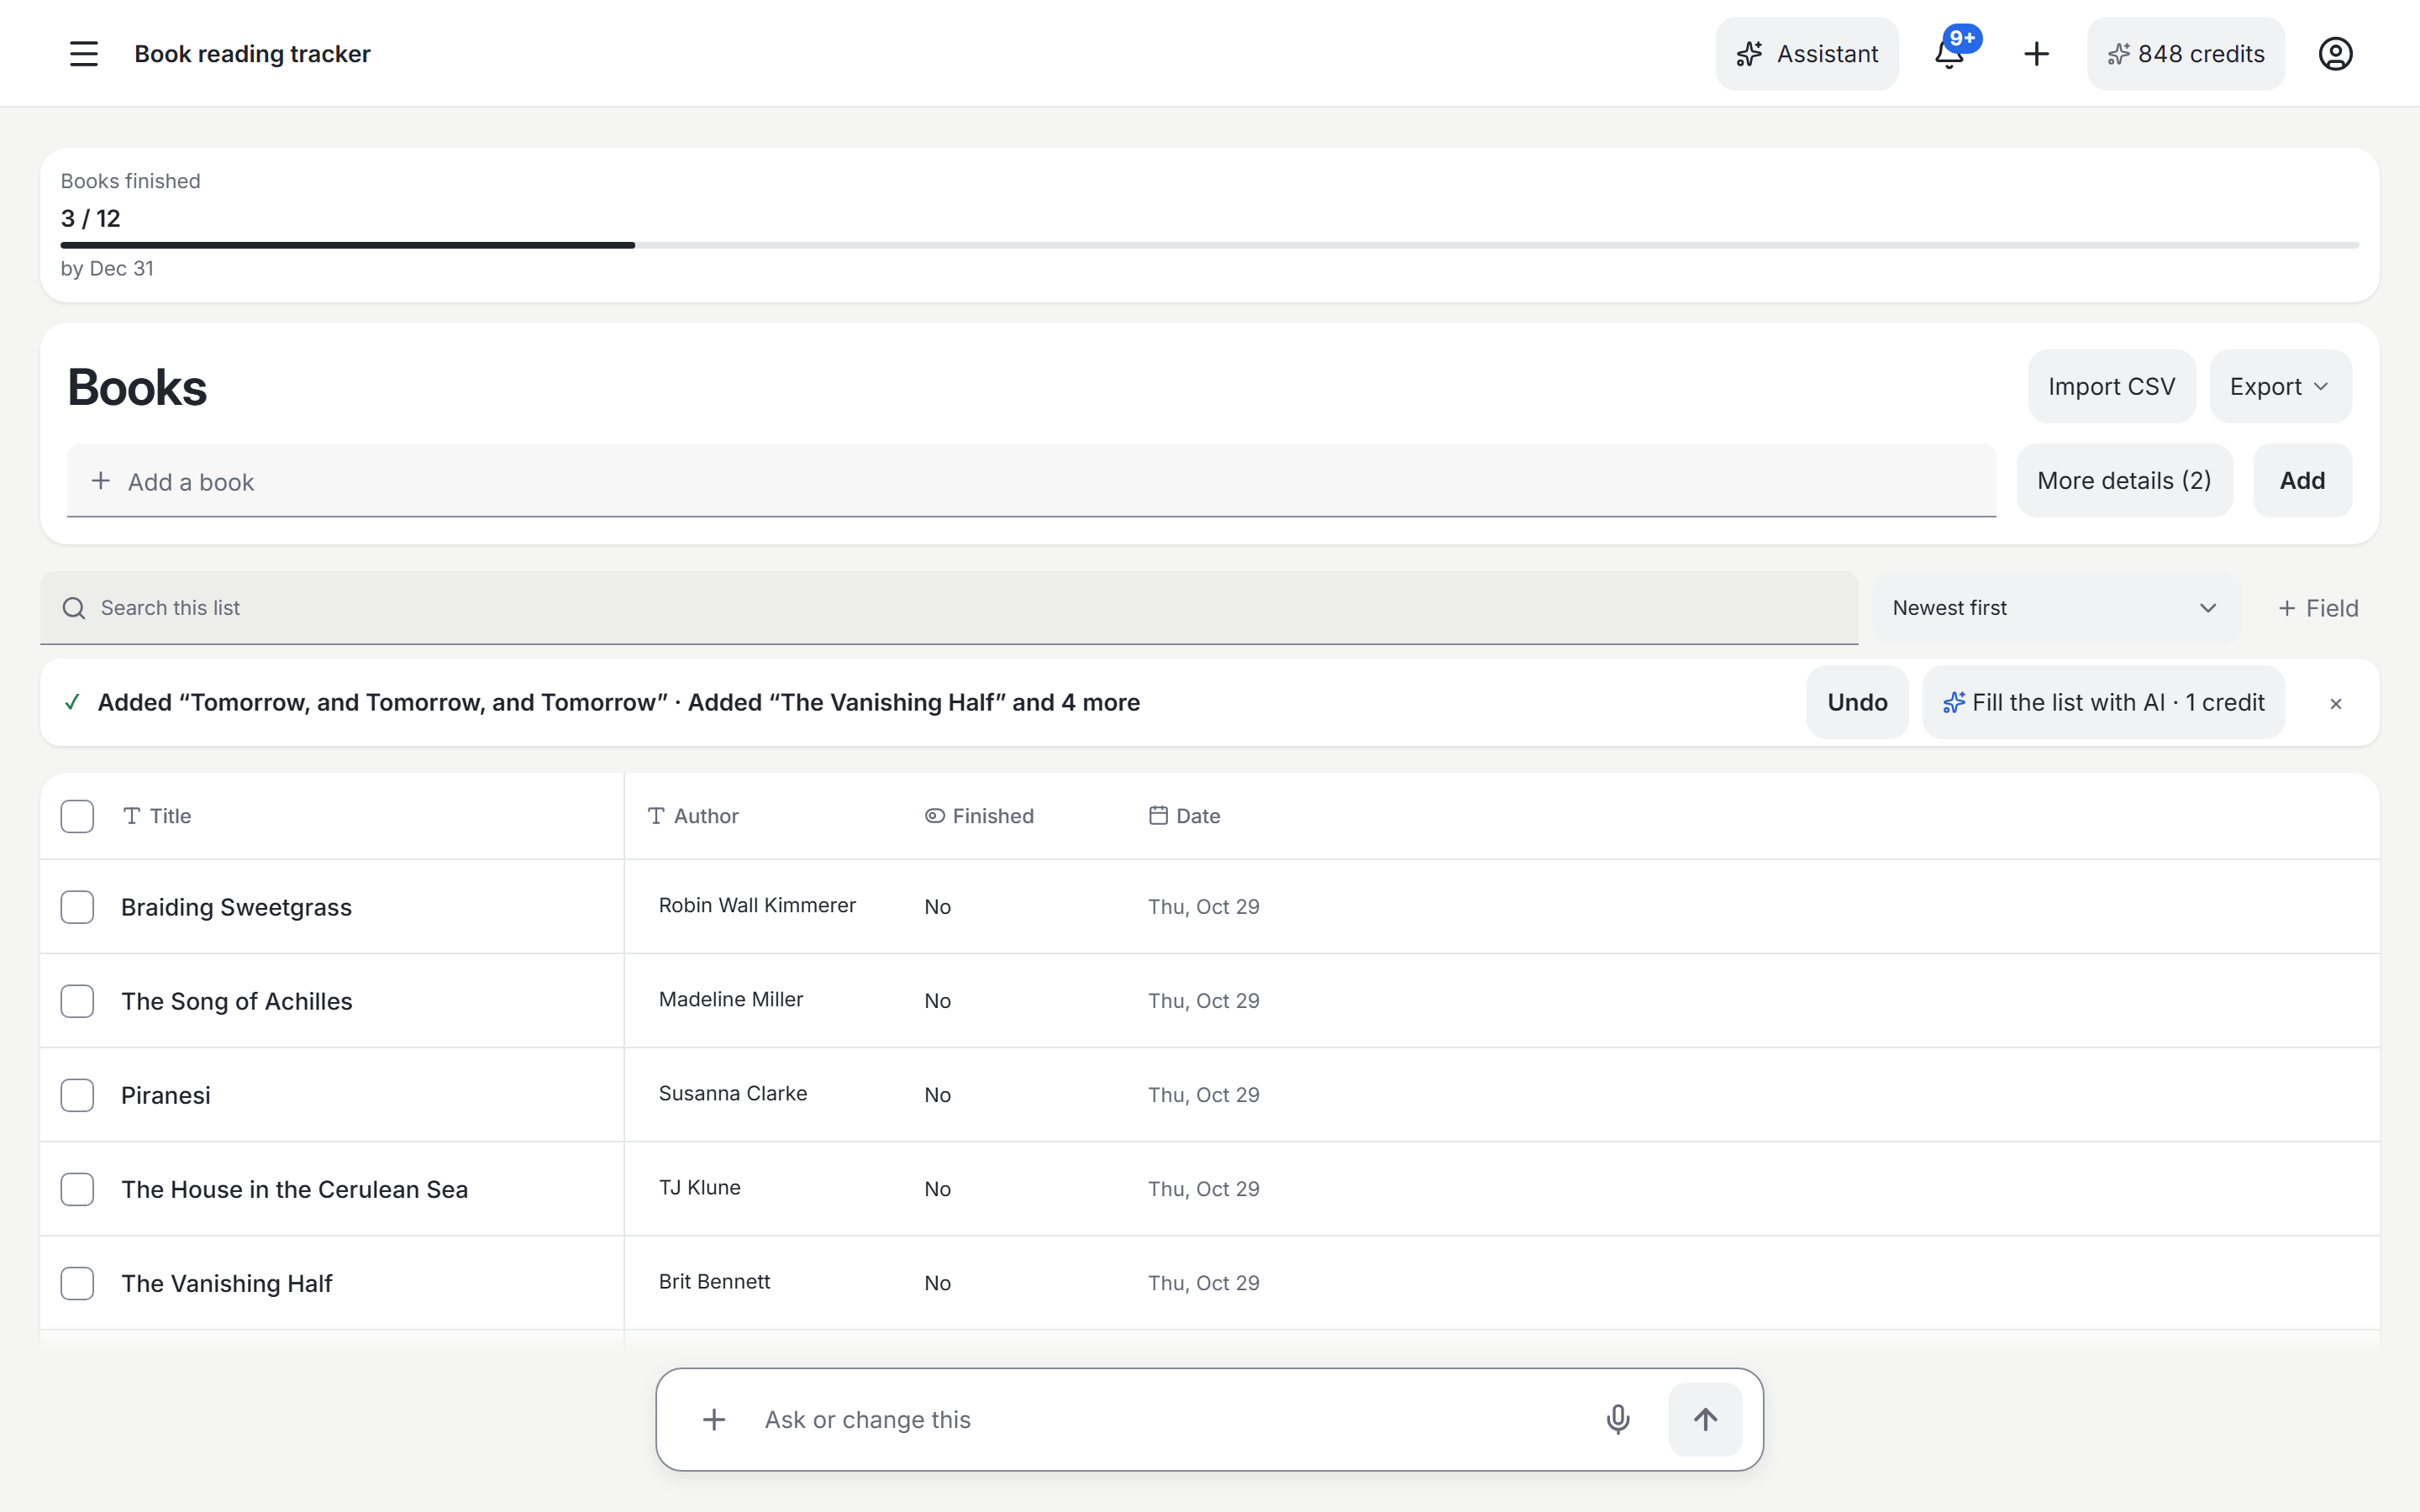
Task: Fill the list with AI
Action: [2103, 703]
